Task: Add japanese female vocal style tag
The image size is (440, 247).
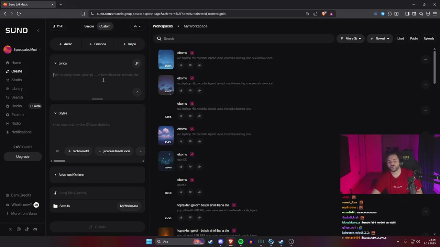Action: pyautogui.click(x=114, y=151)
